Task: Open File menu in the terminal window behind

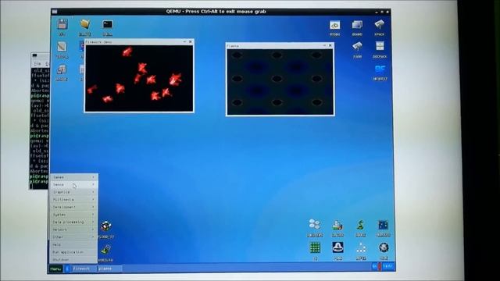Action: [37, 64]
